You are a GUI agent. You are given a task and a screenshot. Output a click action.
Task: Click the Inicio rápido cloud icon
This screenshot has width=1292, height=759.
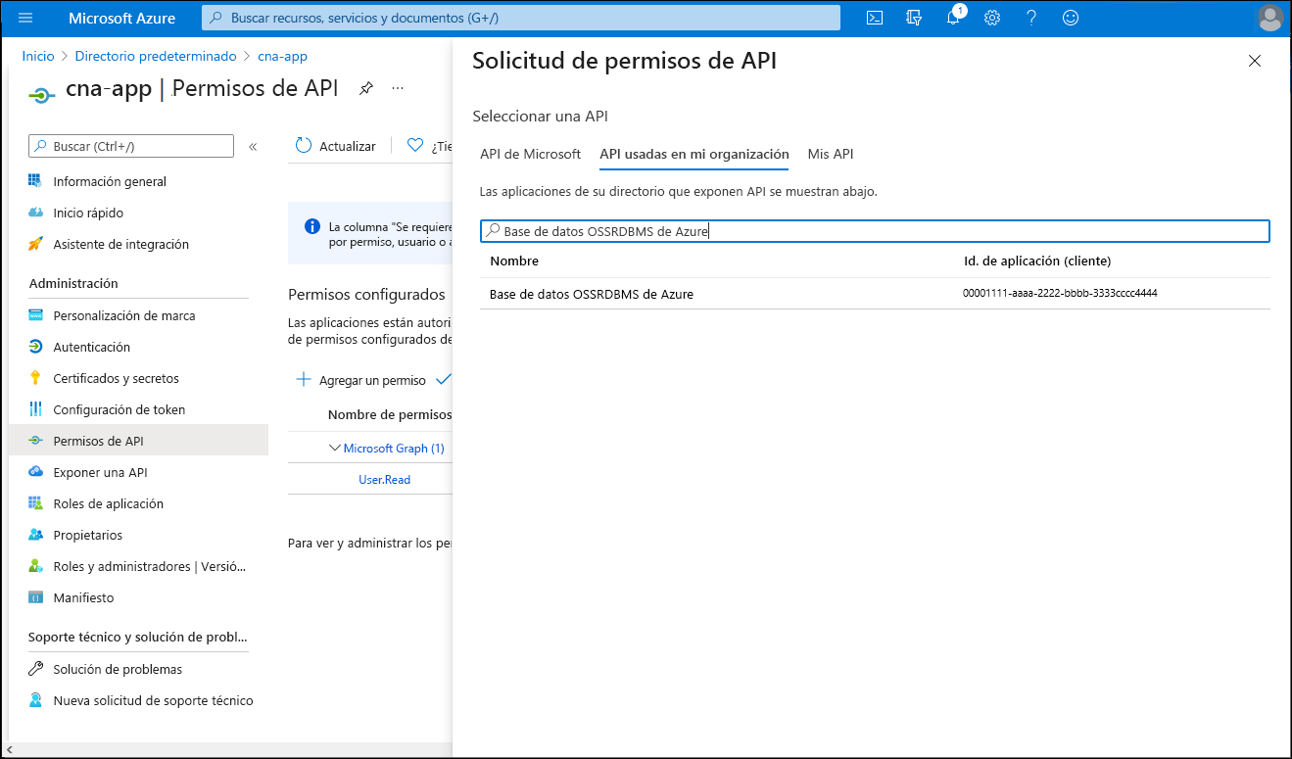click(x=35, y=213)
